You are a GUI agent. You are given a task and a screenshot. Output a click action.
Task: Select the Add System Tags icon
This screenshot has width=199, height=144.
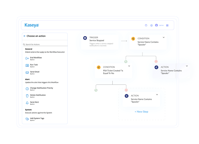click(27, 119)
